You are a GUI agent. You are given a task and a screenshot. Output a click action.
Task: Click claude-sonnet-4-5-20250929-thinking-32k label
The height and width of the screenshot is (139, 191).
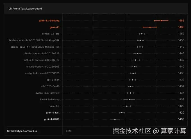(x=33, y=40)
